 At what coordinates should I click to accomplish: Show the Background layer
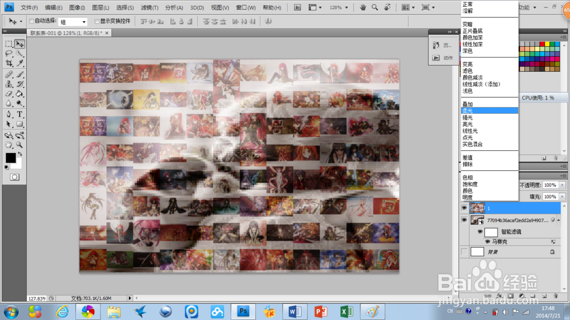point(464,252)
